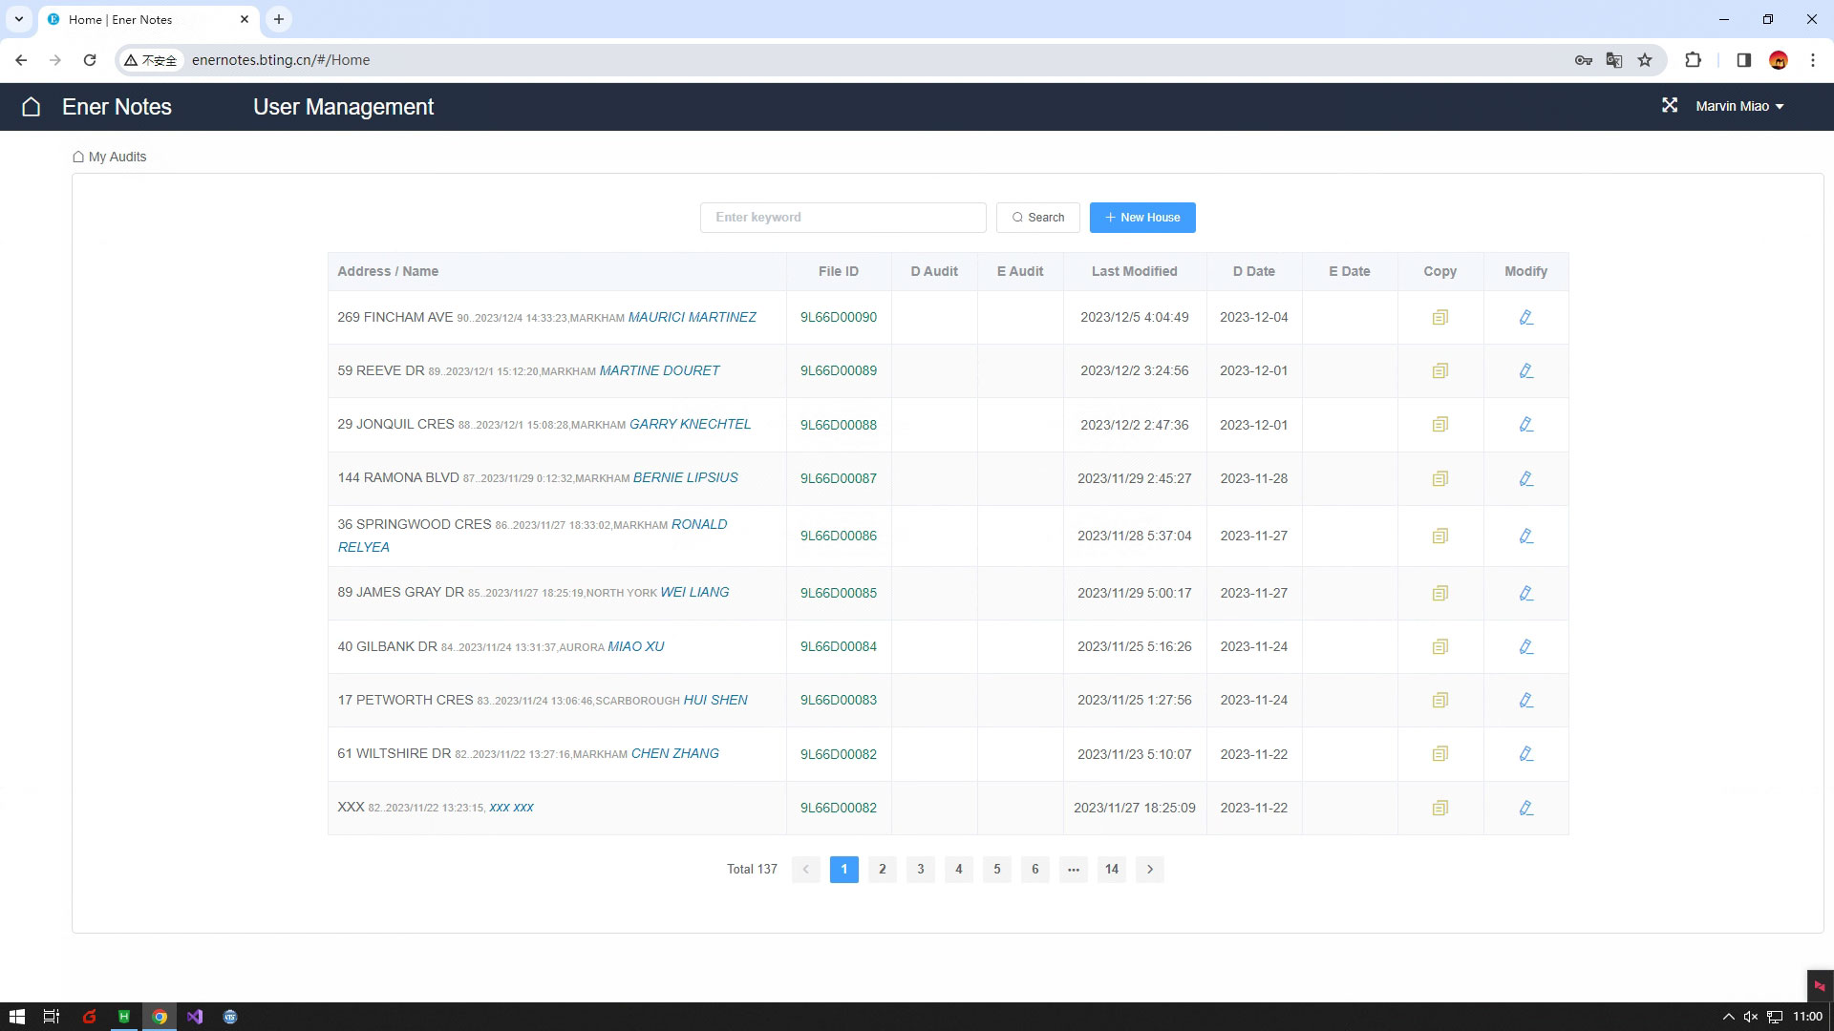Go to next page arrow
Viewport: 1834px width, 1031px height.
tap(1150, 870)
